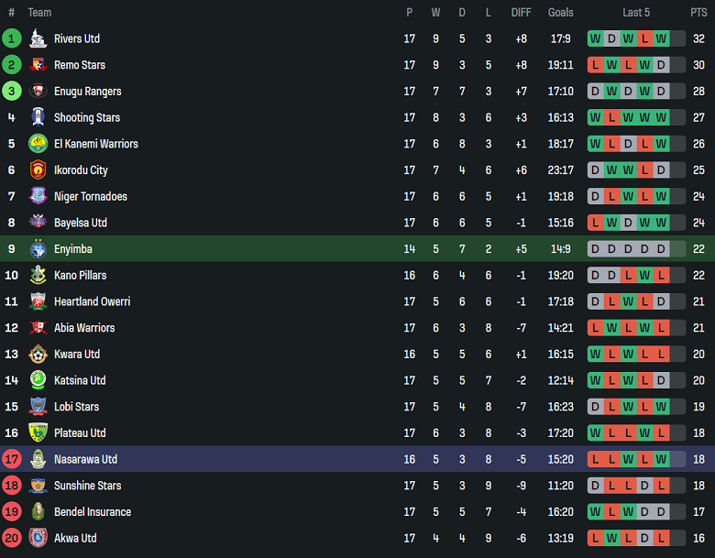
Task: Click the Kwara Utd football crest
Action: (x=38, y=355)
